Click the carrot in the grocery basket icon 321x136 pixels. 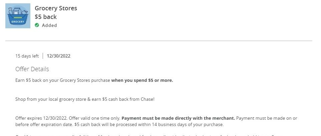coord(10,11)
